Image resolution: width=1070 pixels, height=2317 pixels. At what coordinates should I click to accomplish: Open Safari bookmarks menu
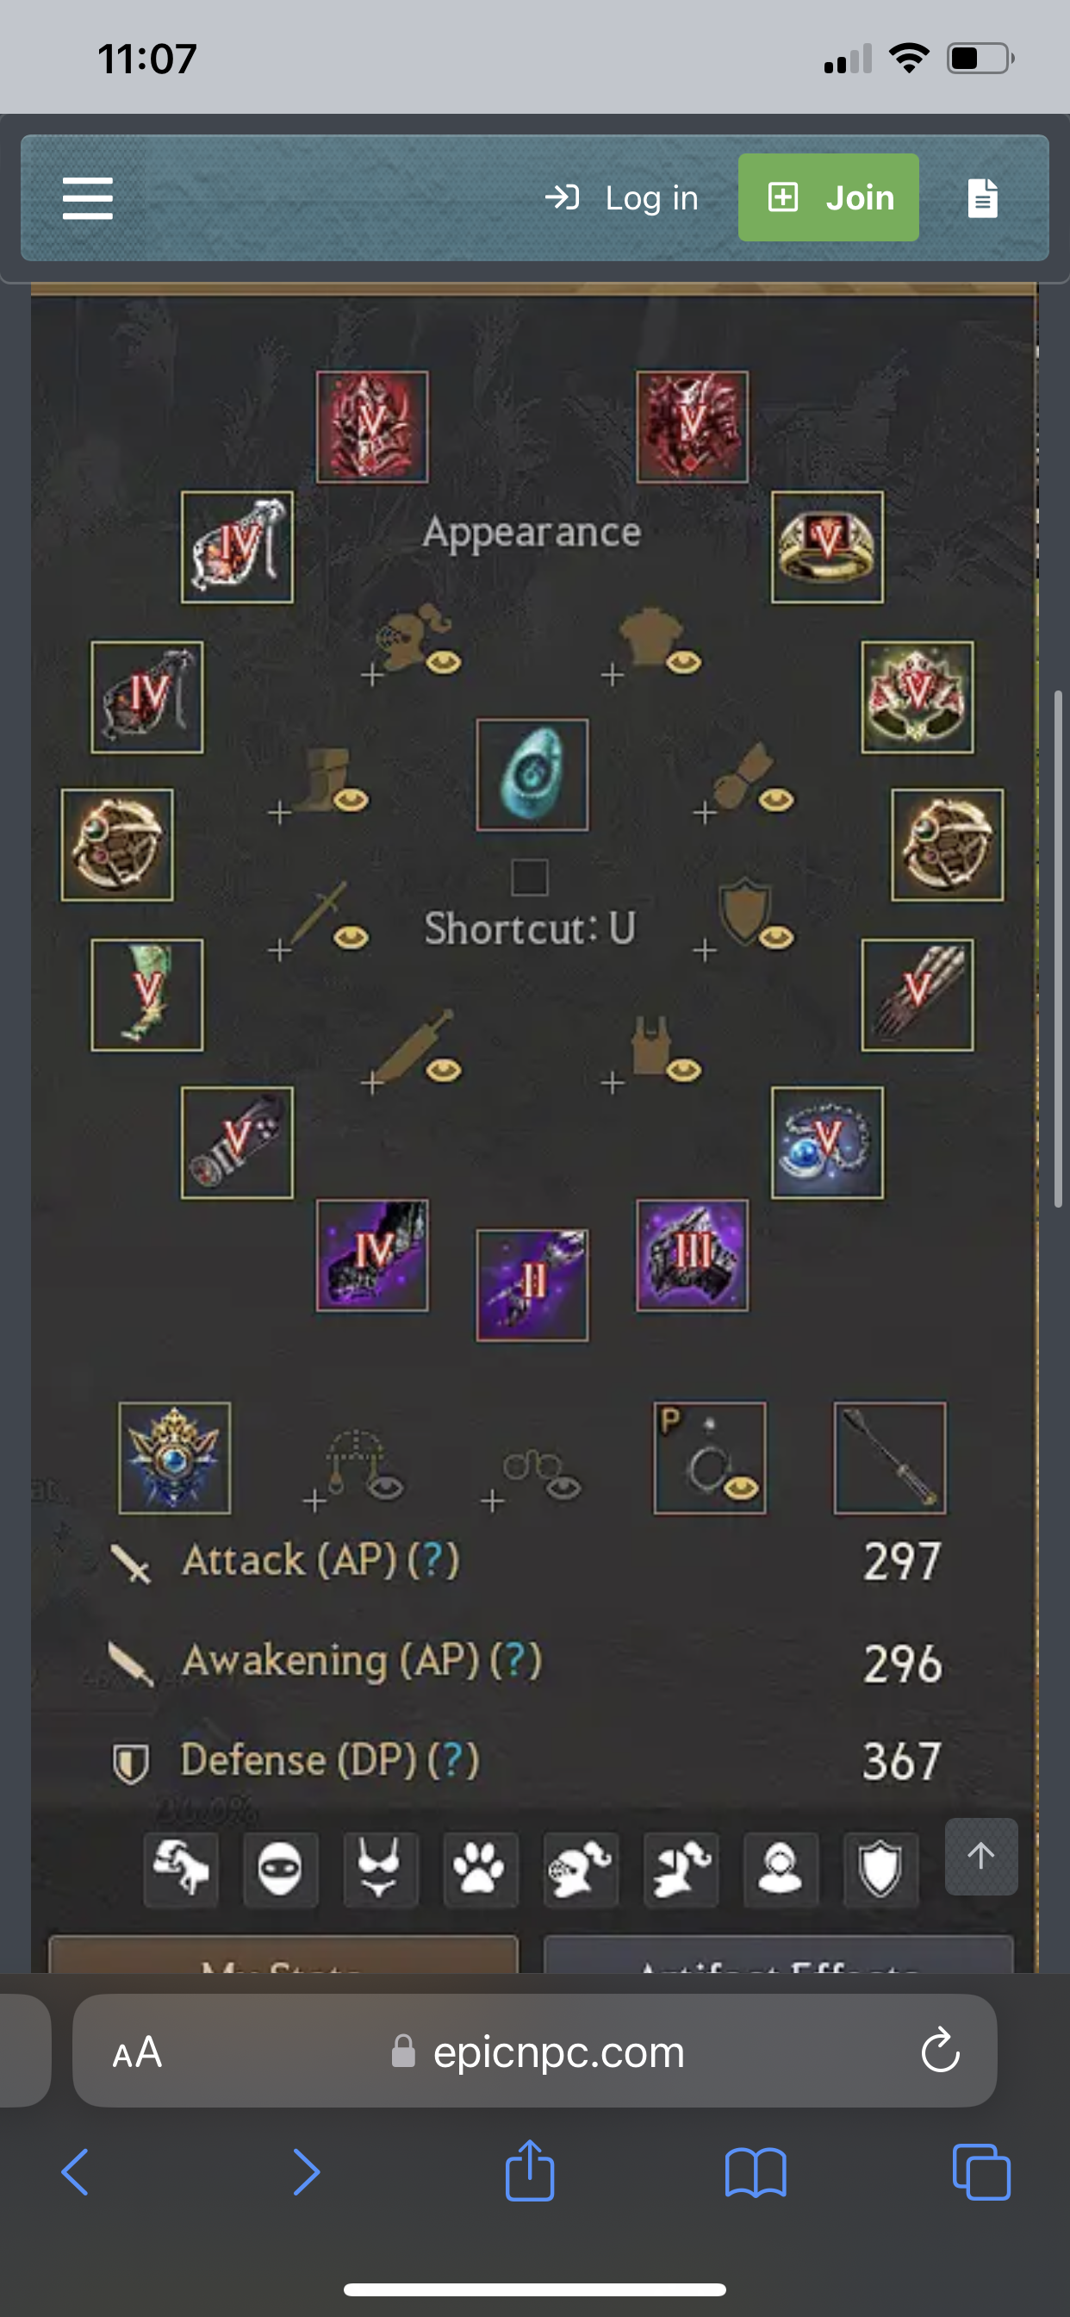(x=756, y=2172)
